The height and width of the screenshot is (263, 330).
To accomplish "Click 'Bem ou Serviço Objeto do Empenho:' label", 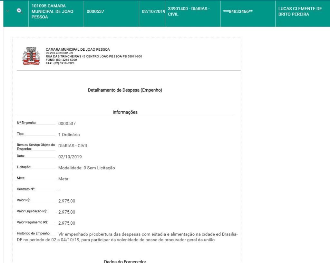I will 36,147.
